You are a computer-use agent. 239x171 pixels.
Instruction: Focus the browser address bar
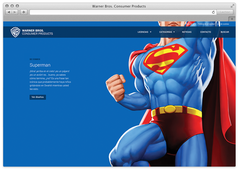coord(121,12)
